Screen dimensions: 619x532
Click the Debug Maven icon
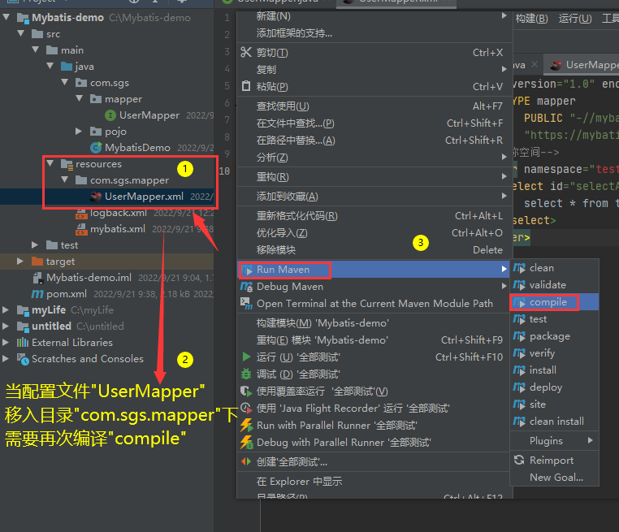coord(246,287)
